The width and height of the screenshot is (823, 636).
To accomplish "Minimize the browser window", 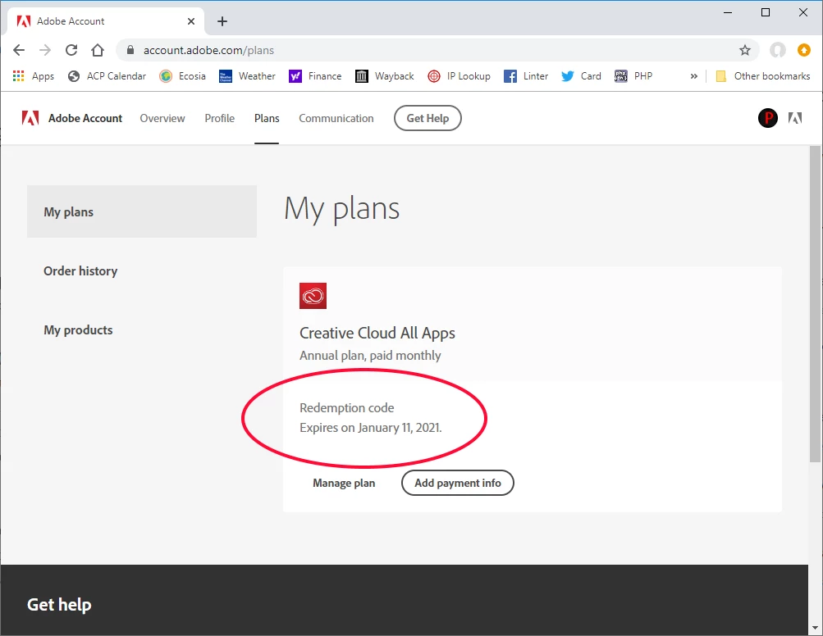I will click(x=728, y=12).
